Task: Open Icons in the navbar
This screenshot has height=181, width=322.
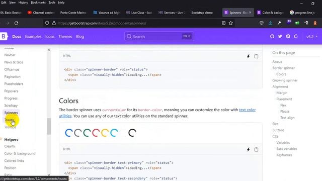Action: (x=50, y=37)
